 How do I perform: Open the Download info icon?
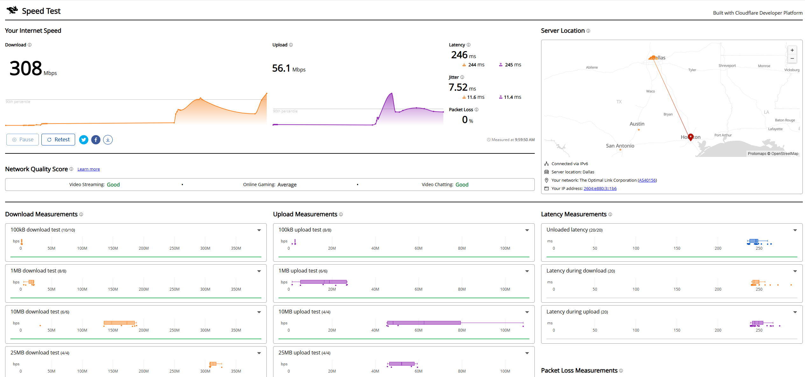coord(30,45)
